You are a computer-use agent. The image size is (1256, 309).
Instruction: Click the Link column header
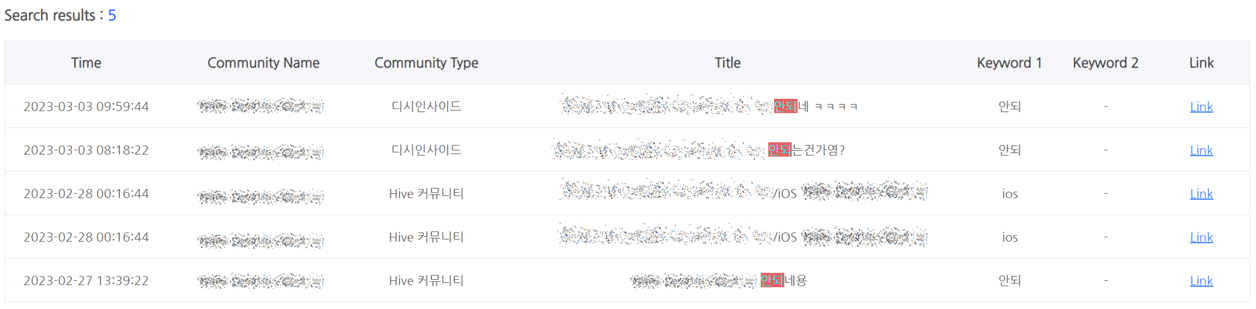tap(1201, 63)
